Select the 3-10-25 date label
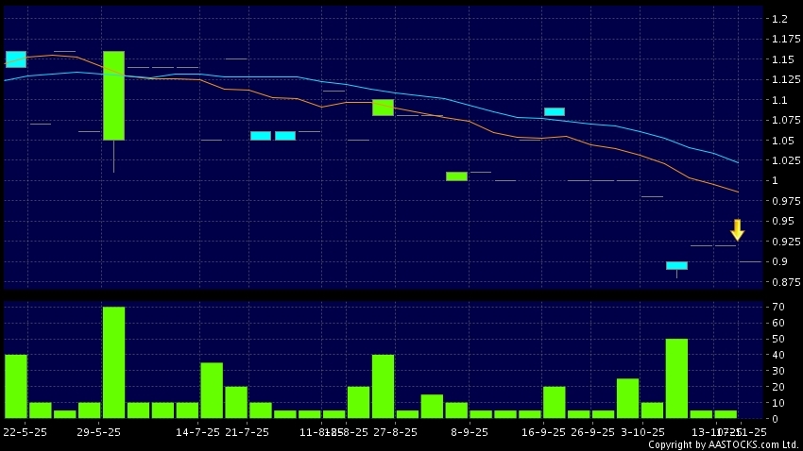This screenshot has width=803, height=451. (x=641, y=431)
